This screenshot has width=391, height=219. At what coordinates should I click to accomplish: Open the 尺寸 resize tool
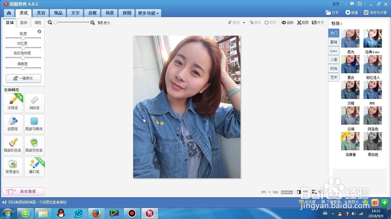[x=318, y=23]
